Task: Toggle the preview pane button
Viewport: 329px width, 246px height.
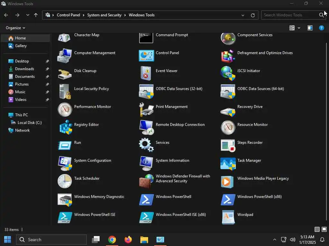Action: click(310, 28)
